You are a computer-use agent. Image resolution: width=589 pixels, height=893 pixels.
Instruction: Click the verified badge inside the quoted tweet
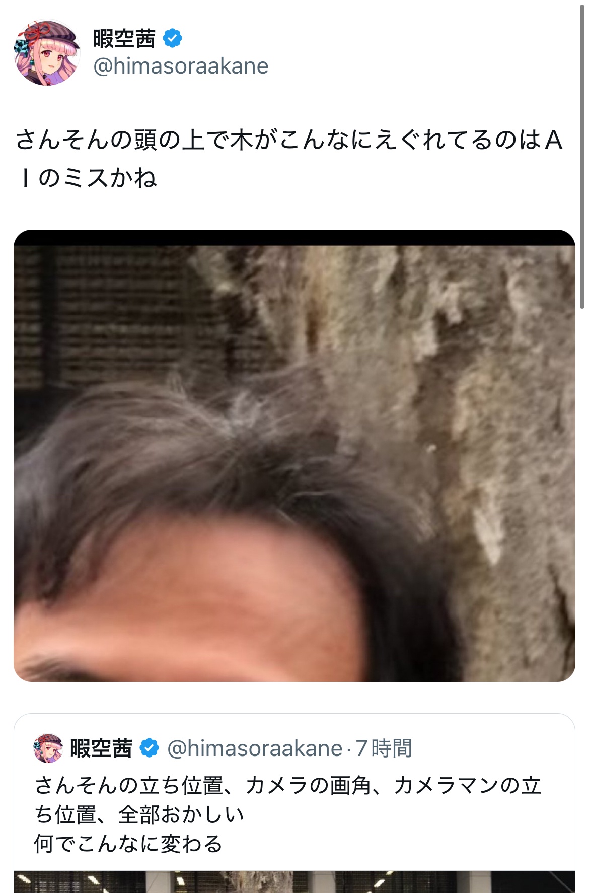point(149,748)
